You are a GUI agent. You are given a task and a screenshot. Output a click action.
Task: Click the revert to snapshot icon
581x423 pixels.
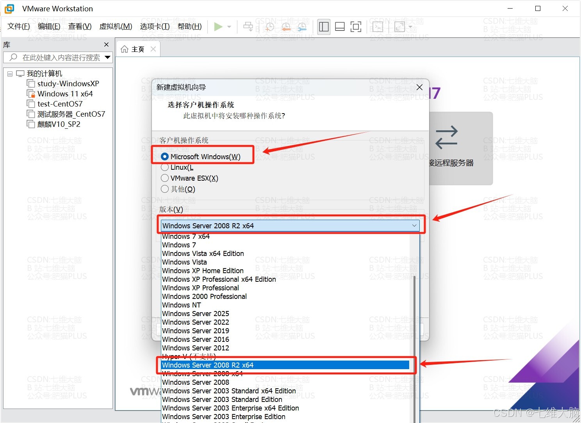(x=286, y=27)
